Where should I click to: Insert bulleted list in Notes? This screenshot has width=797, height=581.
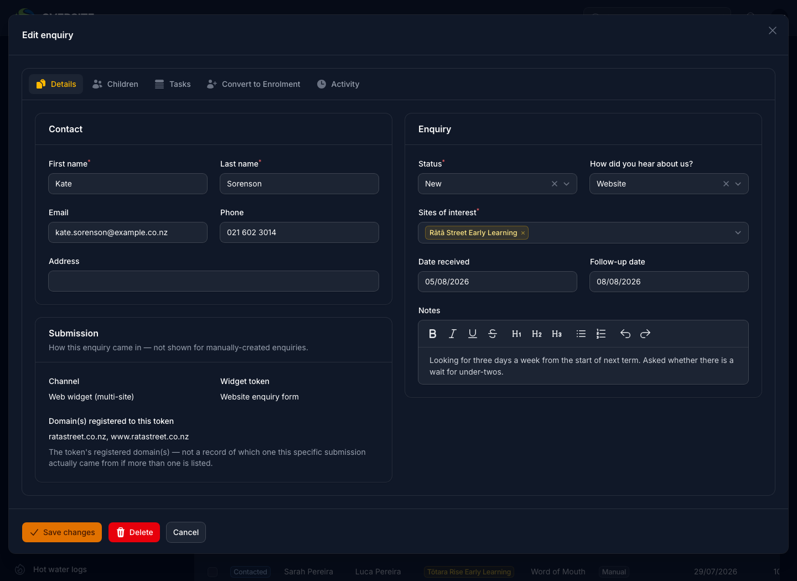tap(581, 334)
